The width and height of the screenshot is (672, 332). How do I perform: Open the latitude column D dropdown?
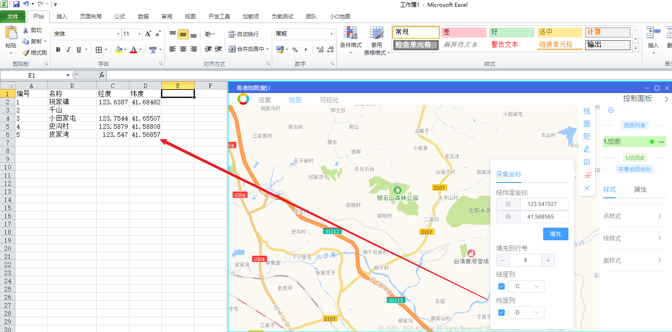pos(526,313)
